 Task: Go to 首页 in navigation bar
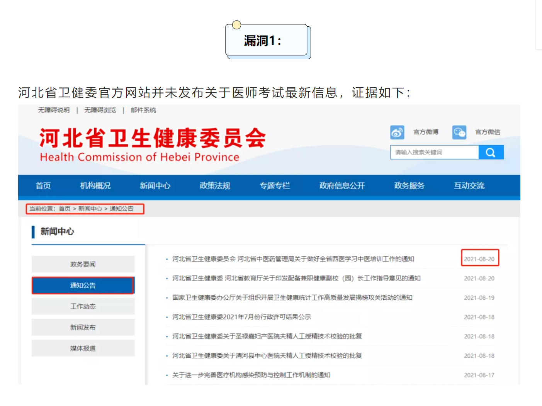[43, 186]
